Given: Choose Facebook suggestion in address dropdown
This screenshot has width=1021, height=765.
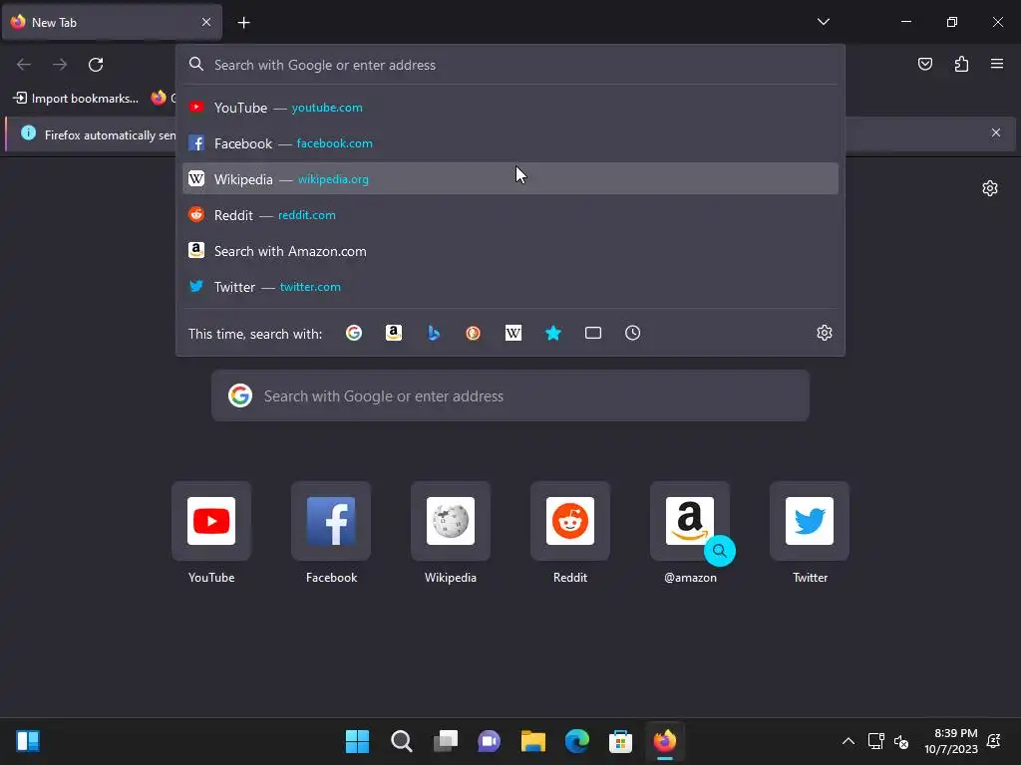Looking at the screenshot, I should [510, 143].
